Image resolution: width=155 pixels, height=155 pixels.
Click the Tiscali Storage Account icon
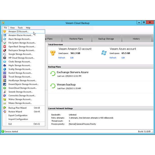click(5, 77)
